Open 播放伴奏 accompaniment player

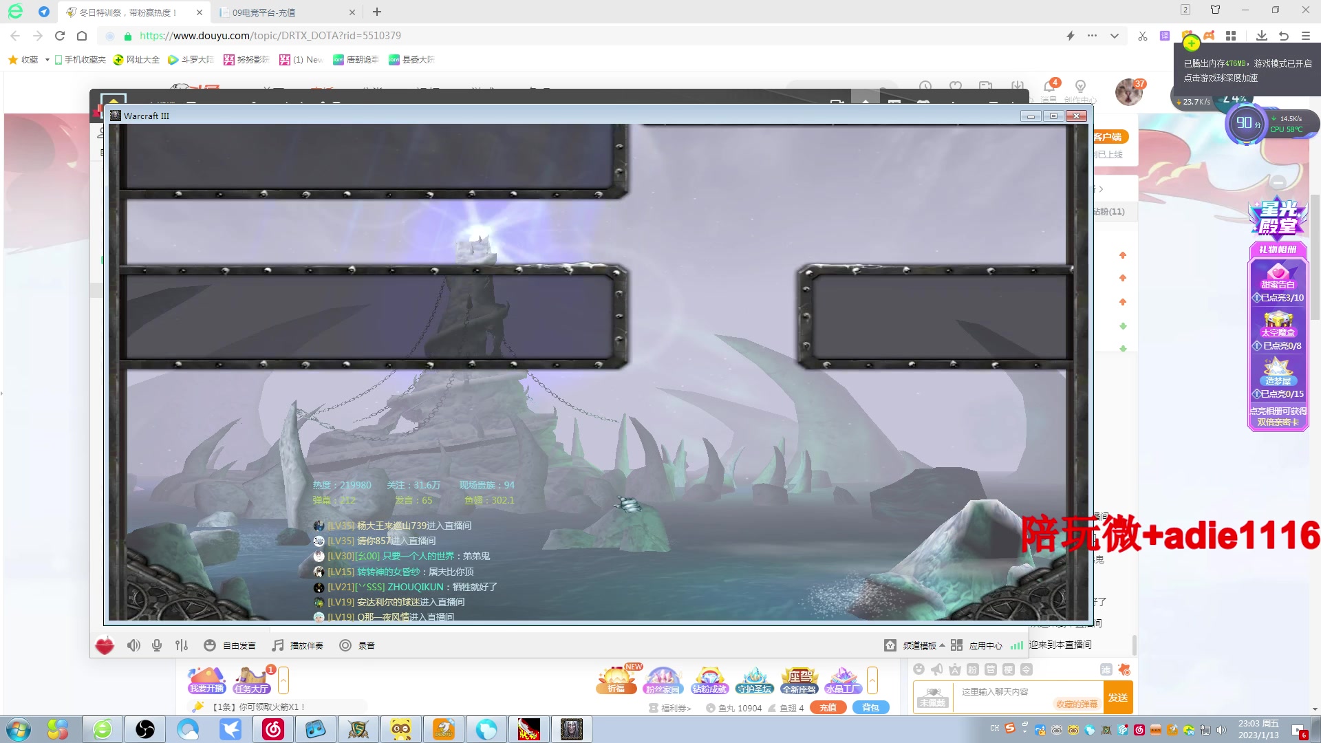pyautogui.click(x=297, y=645)
